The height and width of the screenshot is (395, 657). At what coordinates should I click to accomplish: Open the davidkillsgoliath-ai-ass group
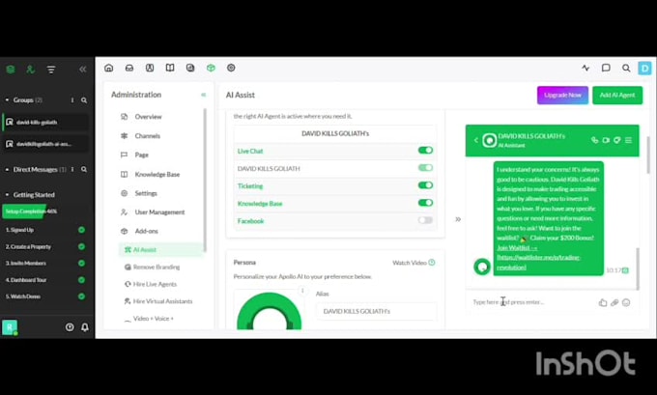[45, 144]
